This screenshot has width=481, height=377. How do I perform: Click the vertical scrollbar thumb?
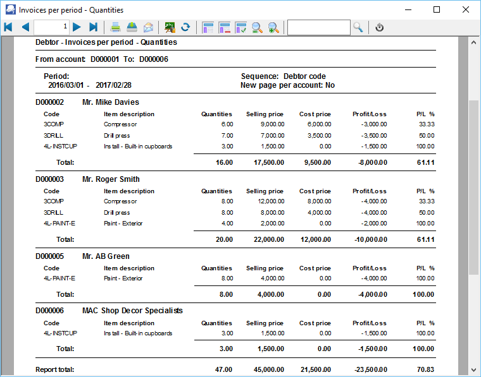click(473, 186)
